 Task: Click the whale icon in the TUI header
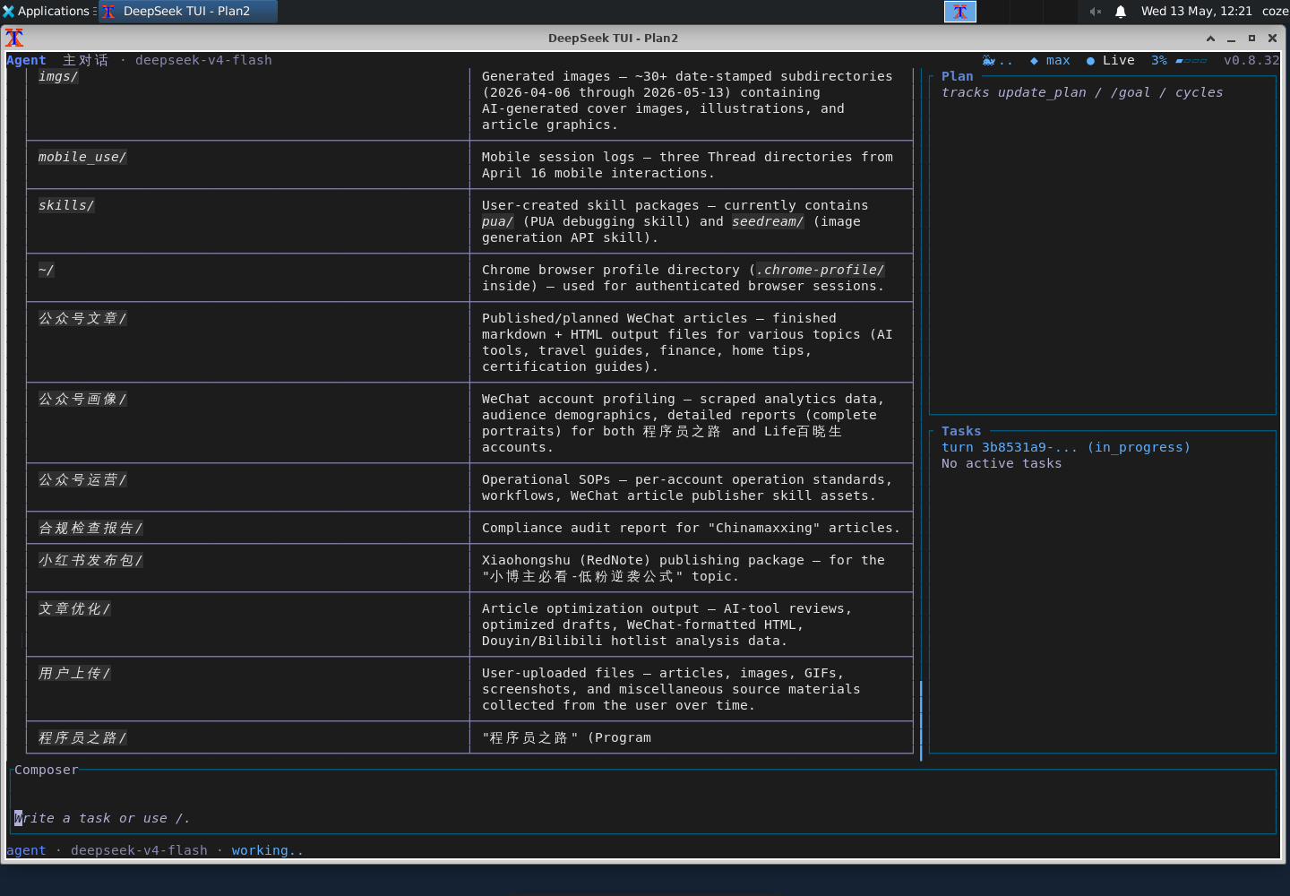pos(989,60)
